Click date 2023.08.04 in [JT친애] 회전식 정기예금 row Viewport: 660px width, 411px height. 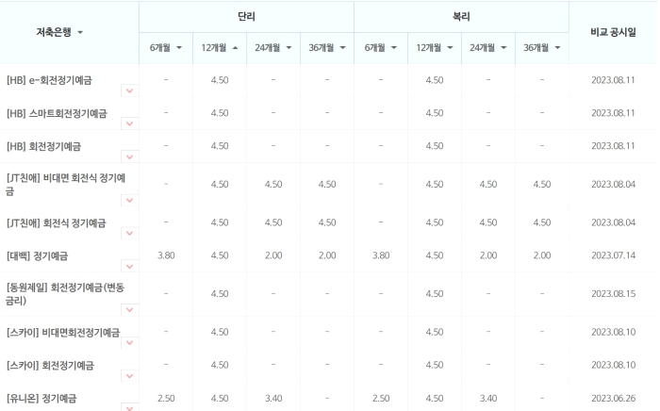pos(613,222)
